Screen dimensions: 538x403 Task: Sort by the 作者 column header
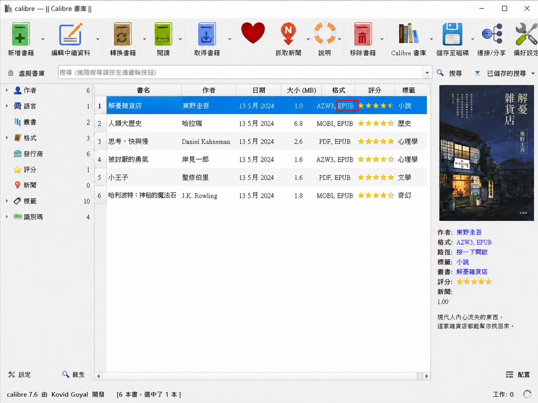point(209,90)
